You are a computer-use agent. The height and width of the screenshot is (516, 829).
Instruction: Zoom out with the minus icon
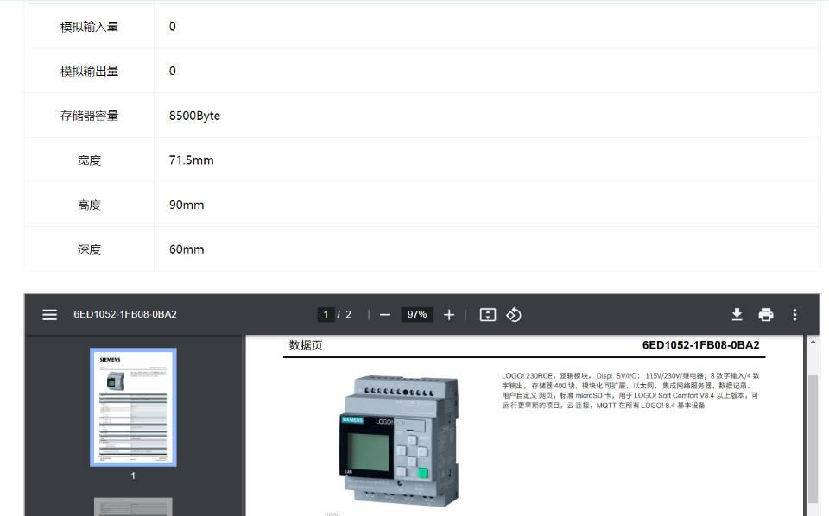(385, 315)
